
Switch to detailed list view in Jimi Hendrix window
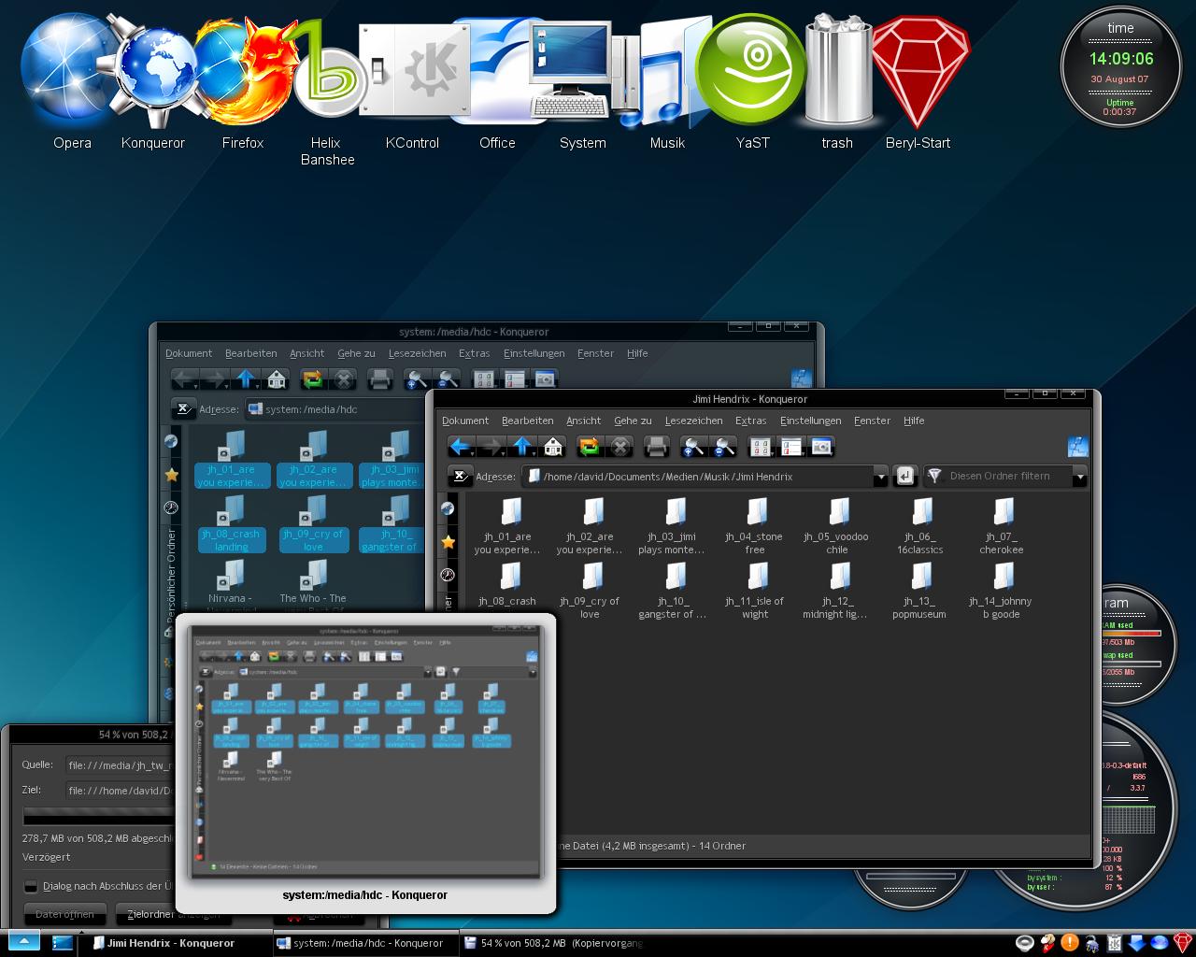[790, 447]
